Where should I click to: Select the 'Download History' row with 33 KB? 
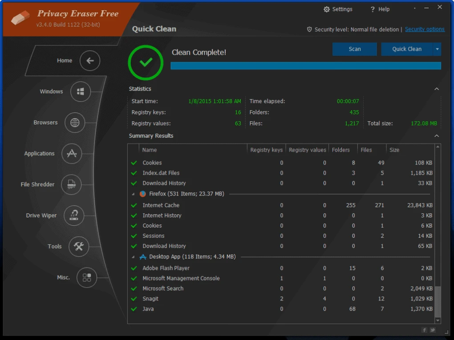(281, 183)
